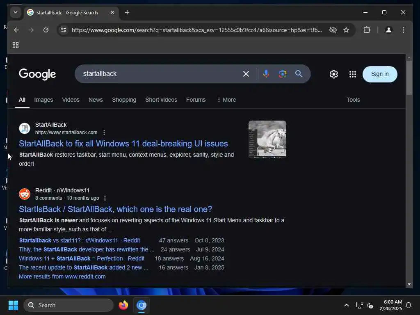
Task: Click the crossed-eye tracking protection icon
Action: (333, 30)
